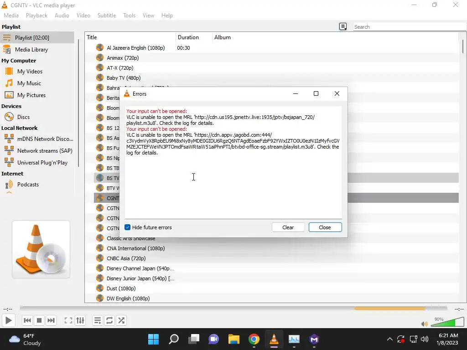Image resolution: width=467 pixels, height=350 pixels.
Task: Toggle loop repeat mode icon
Action: tap(109, 320)
